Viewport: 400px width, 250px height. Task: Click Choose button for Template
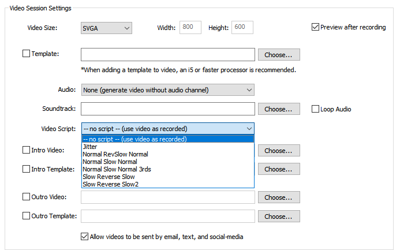coord(279,55)
